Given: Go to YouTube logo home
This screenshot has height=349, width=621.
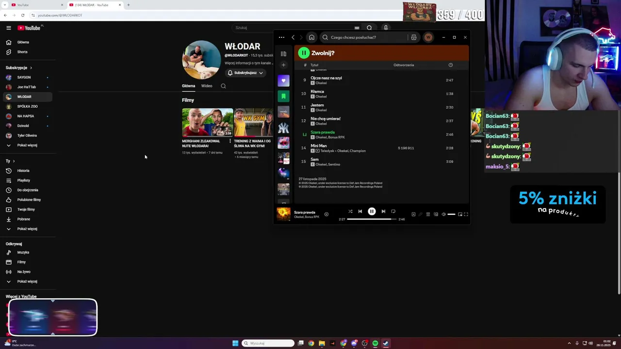Looking at the screenshot, I should point(29,28).
